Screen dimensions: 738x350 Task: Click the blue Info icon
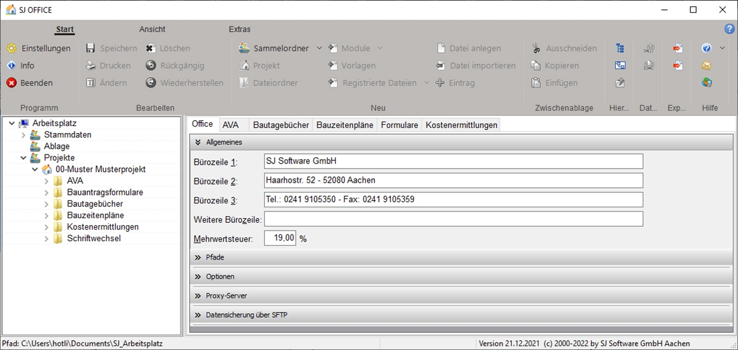11,66
